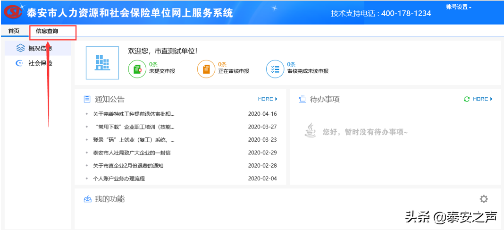Click the date 2020-04-16

pos(262,114)
